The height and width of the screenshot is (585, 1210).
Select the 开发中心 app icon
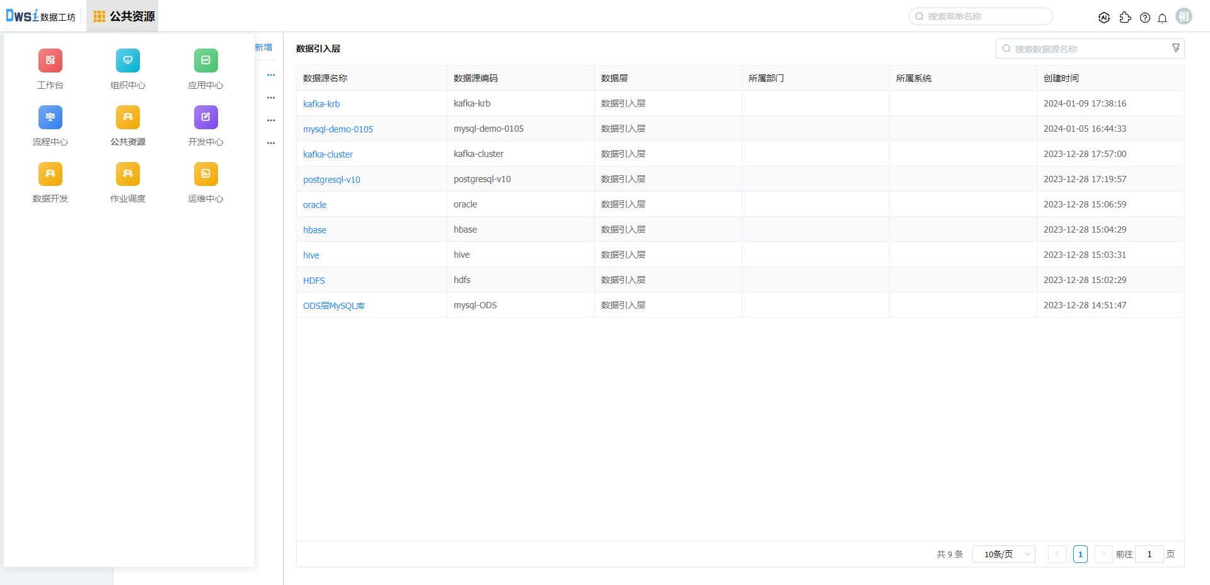coord(205,118)
